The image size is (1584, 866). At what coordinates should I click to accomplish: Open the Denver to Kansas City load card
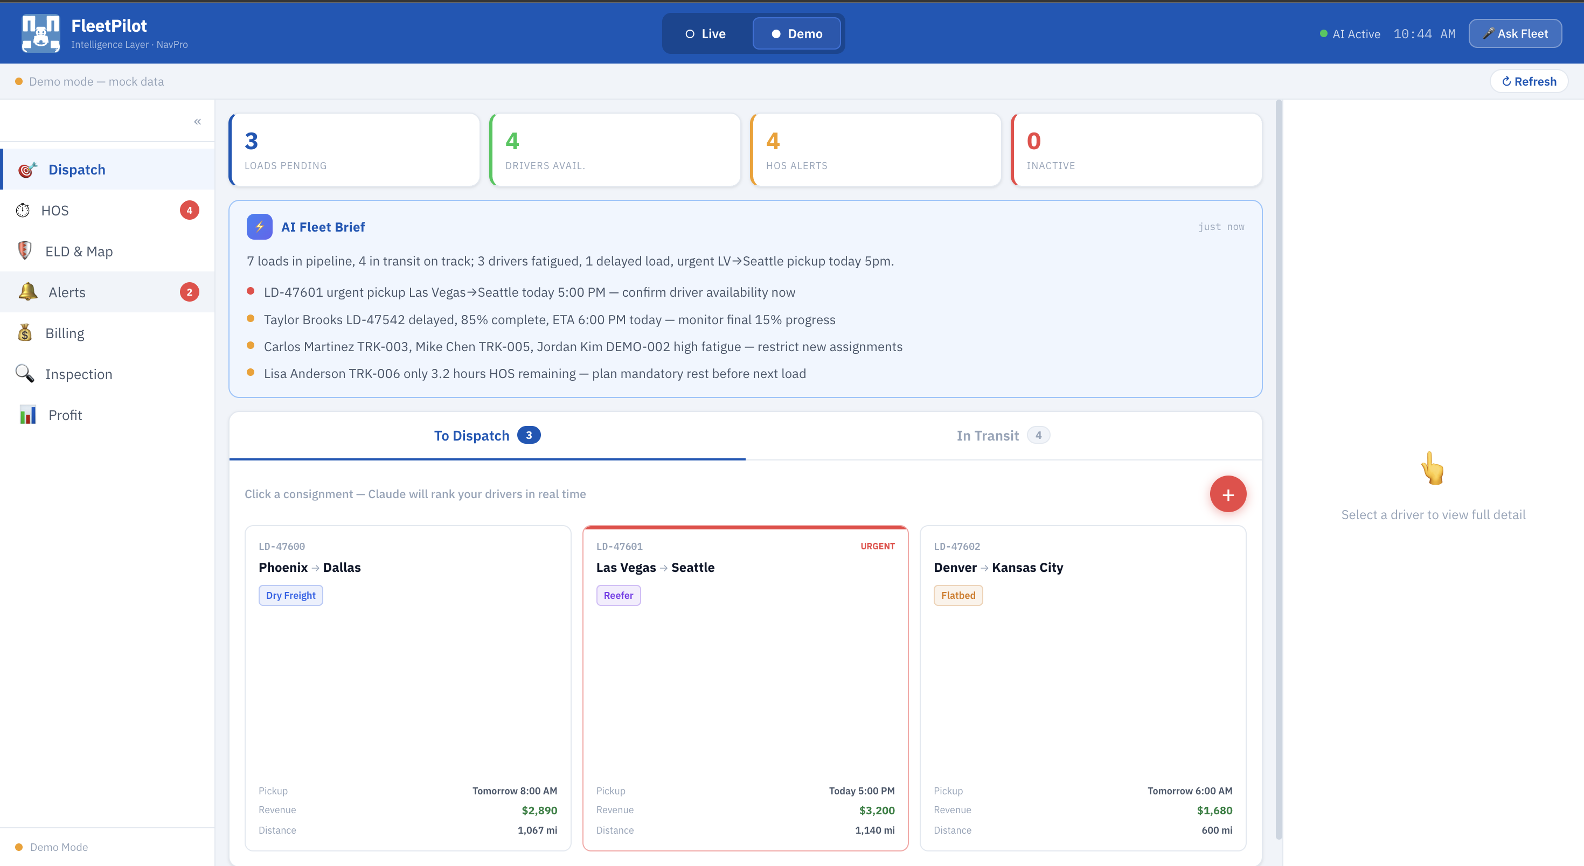click(x=1082, y=676)
